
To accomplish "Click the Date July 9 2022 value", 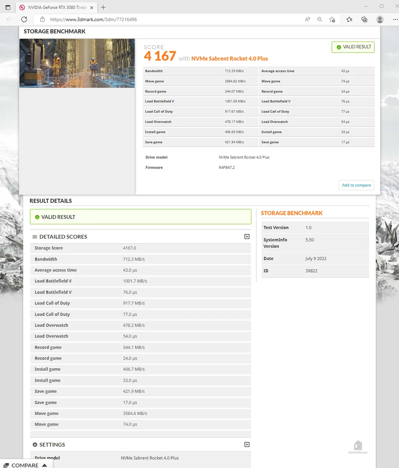I will 316,258.
